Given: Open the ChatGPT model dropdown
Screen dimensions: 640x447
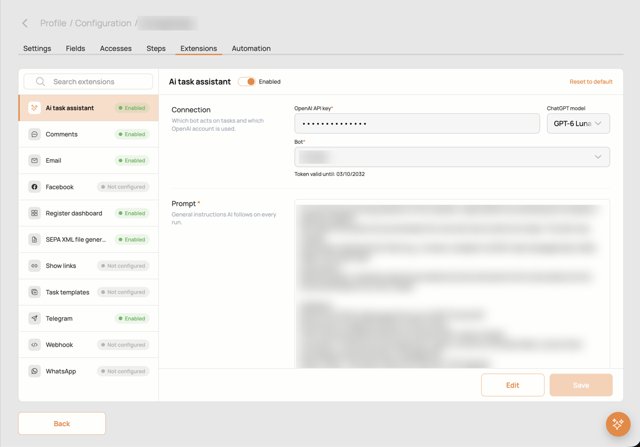Looking at the screenshot, I should click(578, 123).
